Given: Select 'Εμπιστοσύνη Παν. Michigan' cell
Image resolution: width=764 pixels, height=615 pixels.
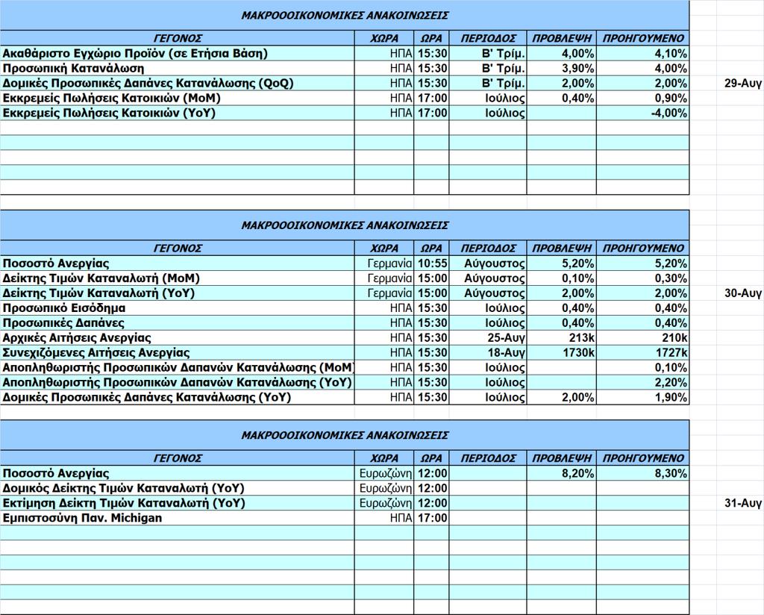Looking at the screenshot, I should tap(178, 518).
